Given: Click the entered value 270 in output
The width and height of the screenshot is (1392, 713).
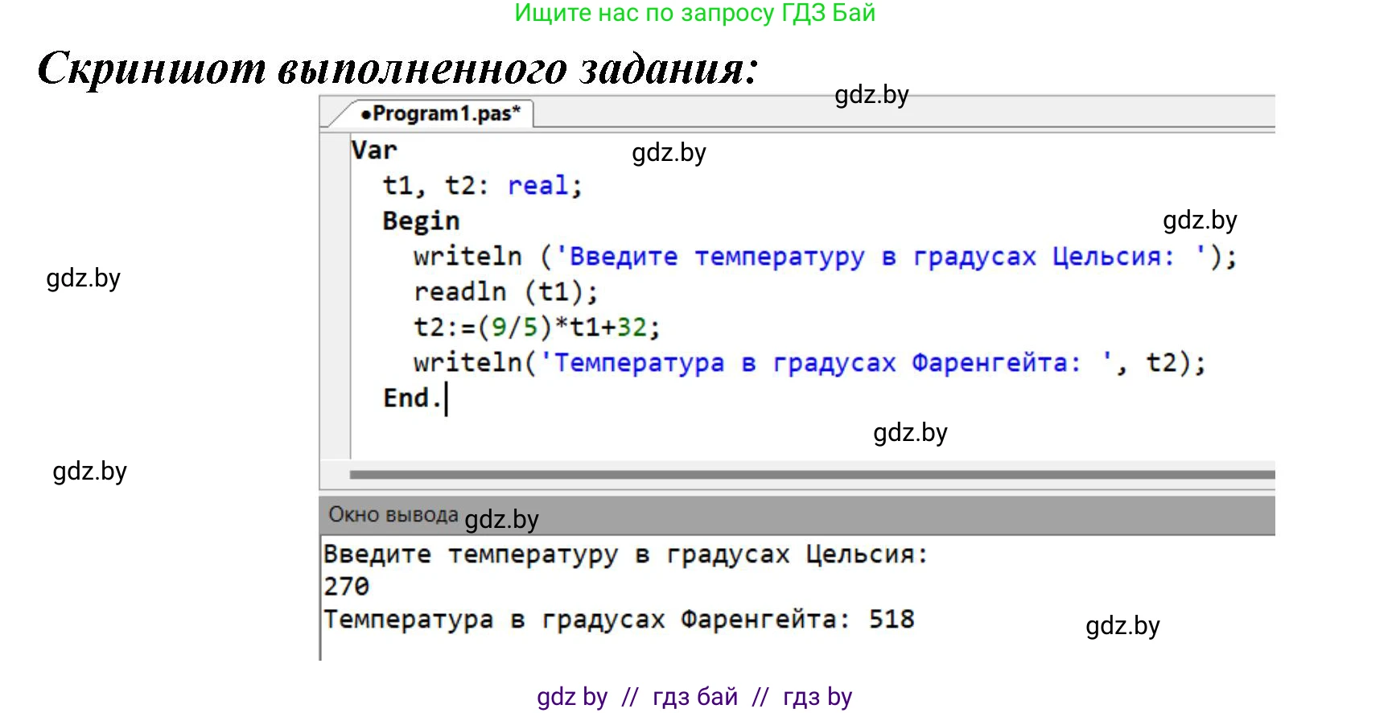Looking at the screenshot, I should point(346,587).
